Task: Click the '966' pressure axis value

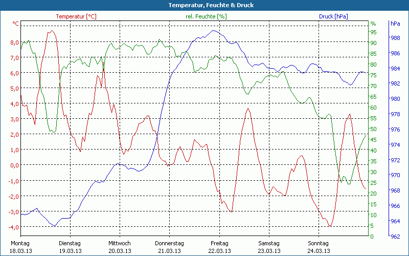Action: (x=395, y=206)
